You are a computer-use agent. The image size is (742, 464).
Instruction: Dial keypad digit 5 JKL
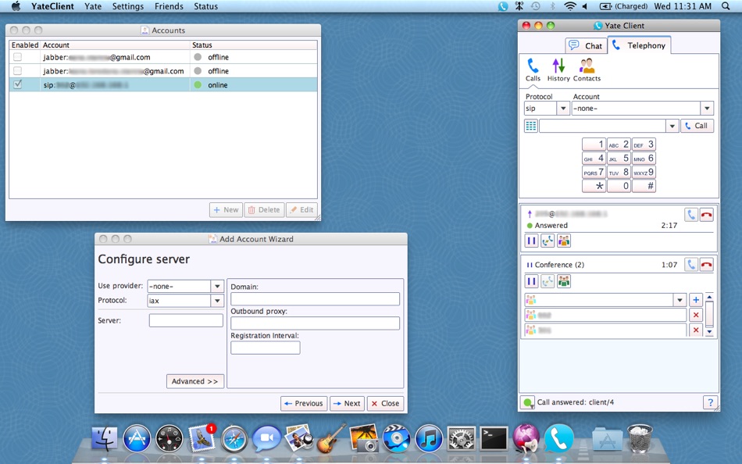619,158
